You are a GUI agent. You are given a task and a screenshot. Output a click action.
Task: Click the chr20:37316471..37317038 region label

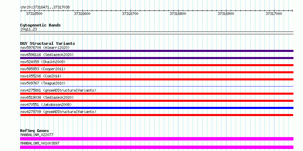pyautogui.click(x=45, y=7)
